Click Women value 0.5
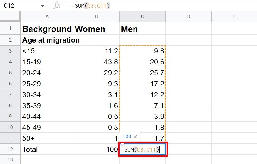 click(96, 116)
